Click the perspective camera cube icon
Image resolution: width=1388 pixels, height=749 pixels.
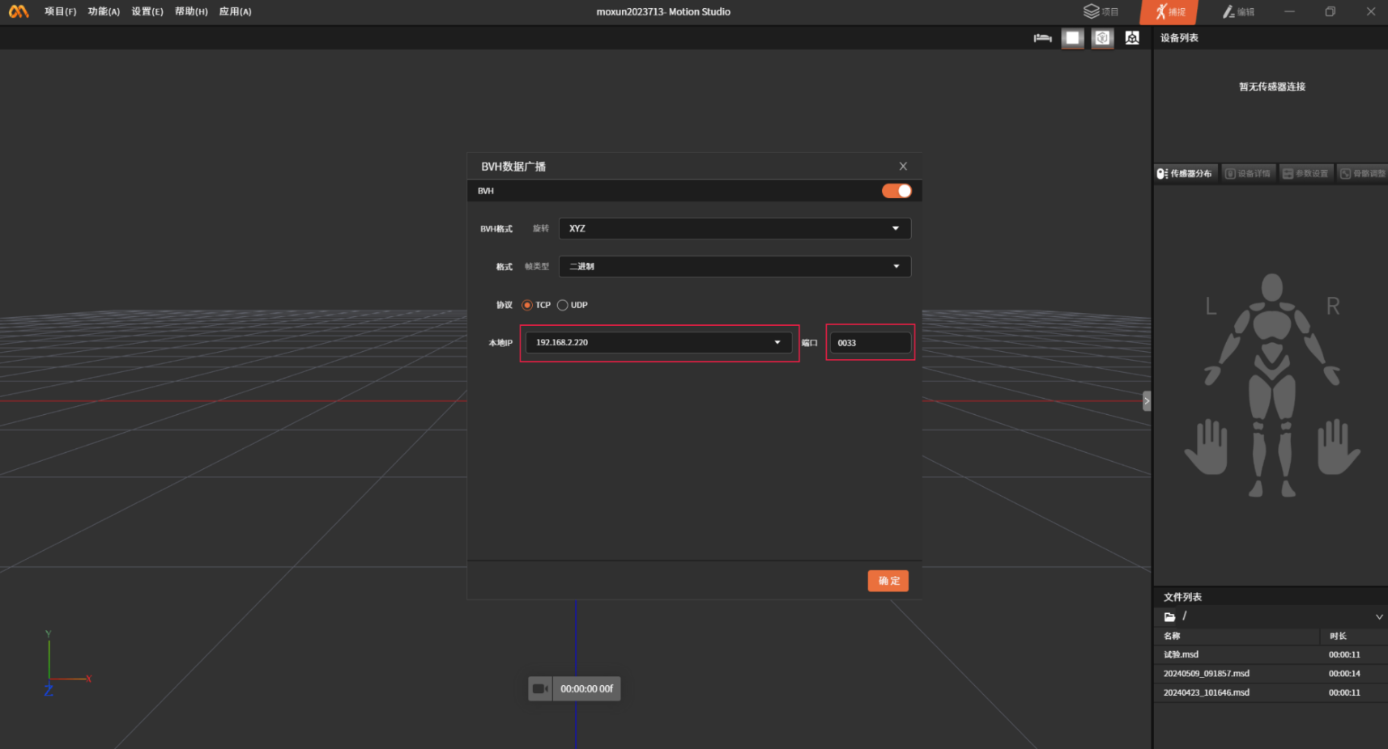1132,38
